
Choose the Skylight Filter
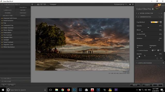point(8,37)
